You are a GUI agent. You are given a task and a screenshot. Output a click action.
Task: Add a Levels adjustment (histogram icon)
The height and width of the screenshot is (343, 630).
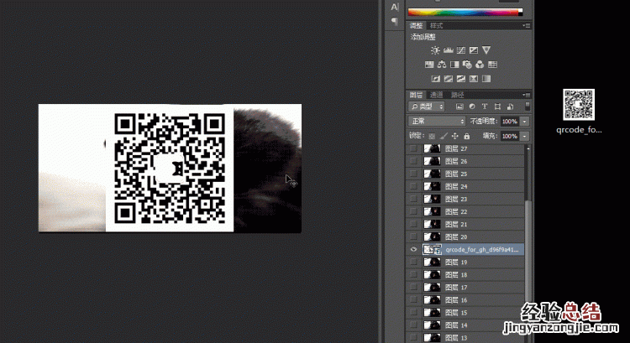pyautogui.click(x=447, y=50)
